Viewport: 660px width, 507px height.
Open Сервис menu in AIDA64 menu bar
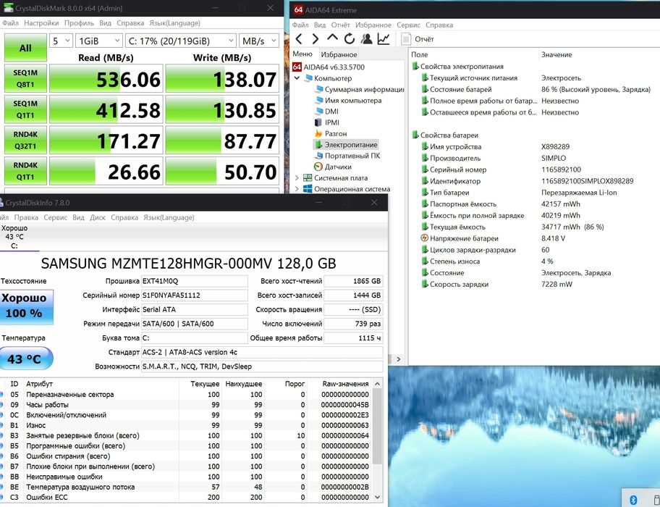[x=408, y=25]
